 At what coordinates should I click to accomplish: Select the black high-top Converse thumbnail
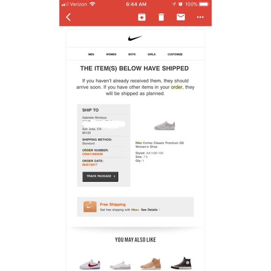(181, 263)
